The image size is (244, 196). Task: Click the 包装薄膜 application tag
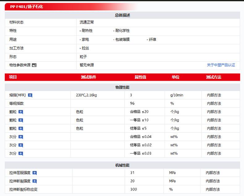(122, 40)
